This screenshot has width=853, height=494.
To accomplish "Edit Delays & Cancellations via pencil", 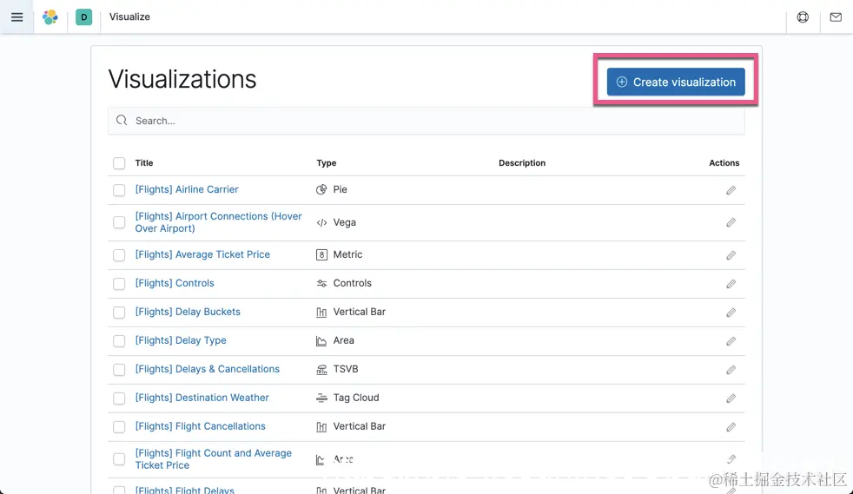I will pyautogui.click(x=731, y=370).
